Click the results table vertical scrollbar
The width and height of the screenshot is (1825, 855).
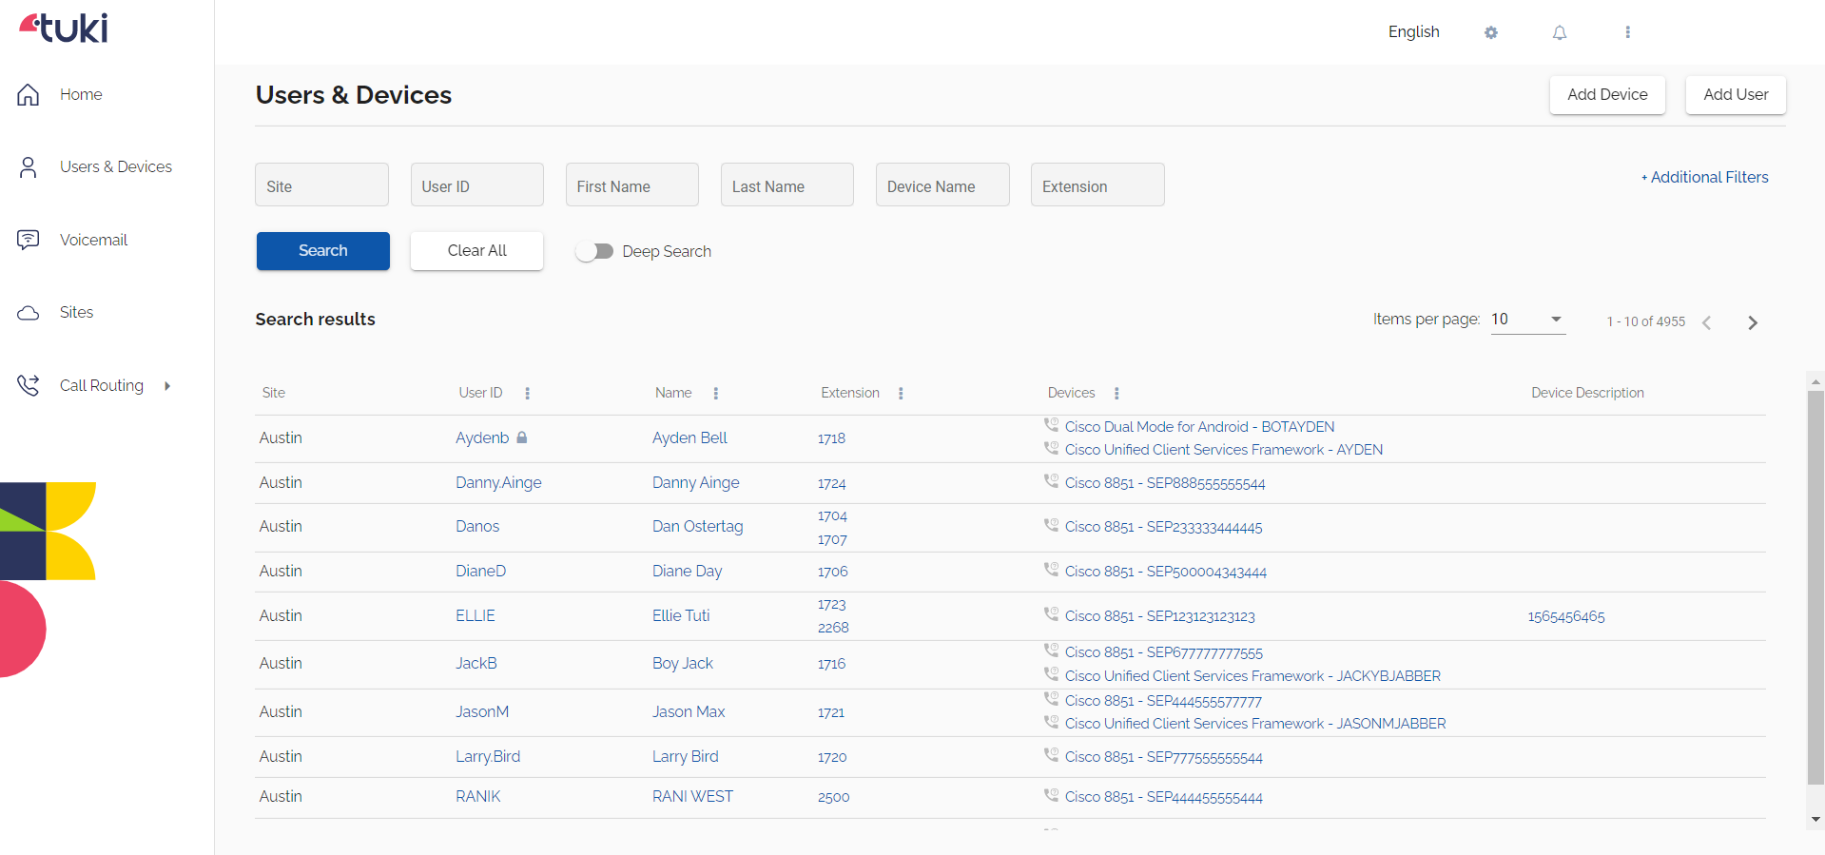1815,588
